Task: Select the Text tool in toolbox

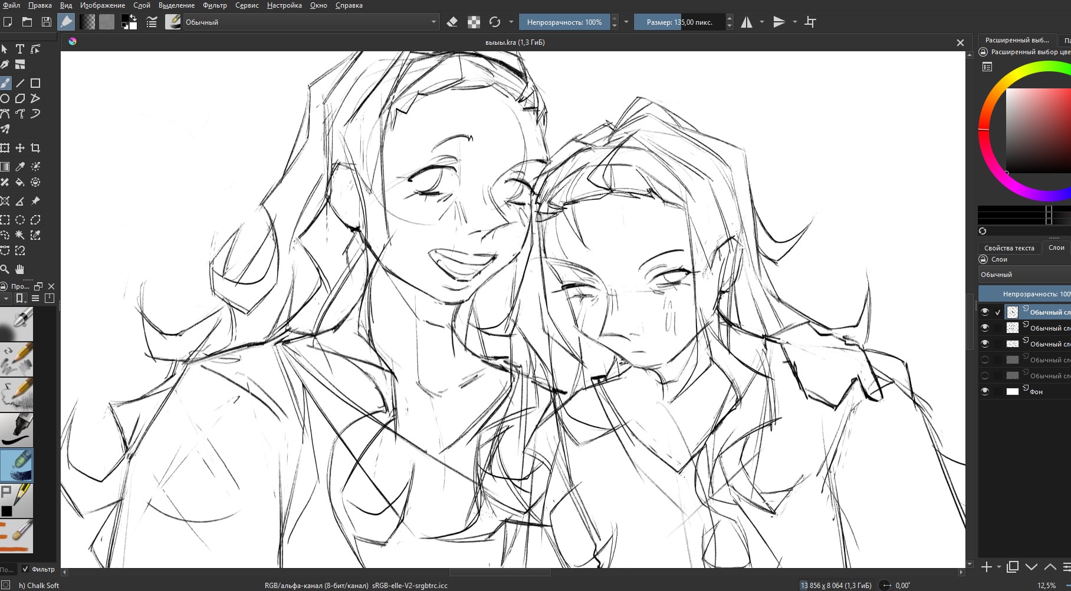Action: click(20, 49)
